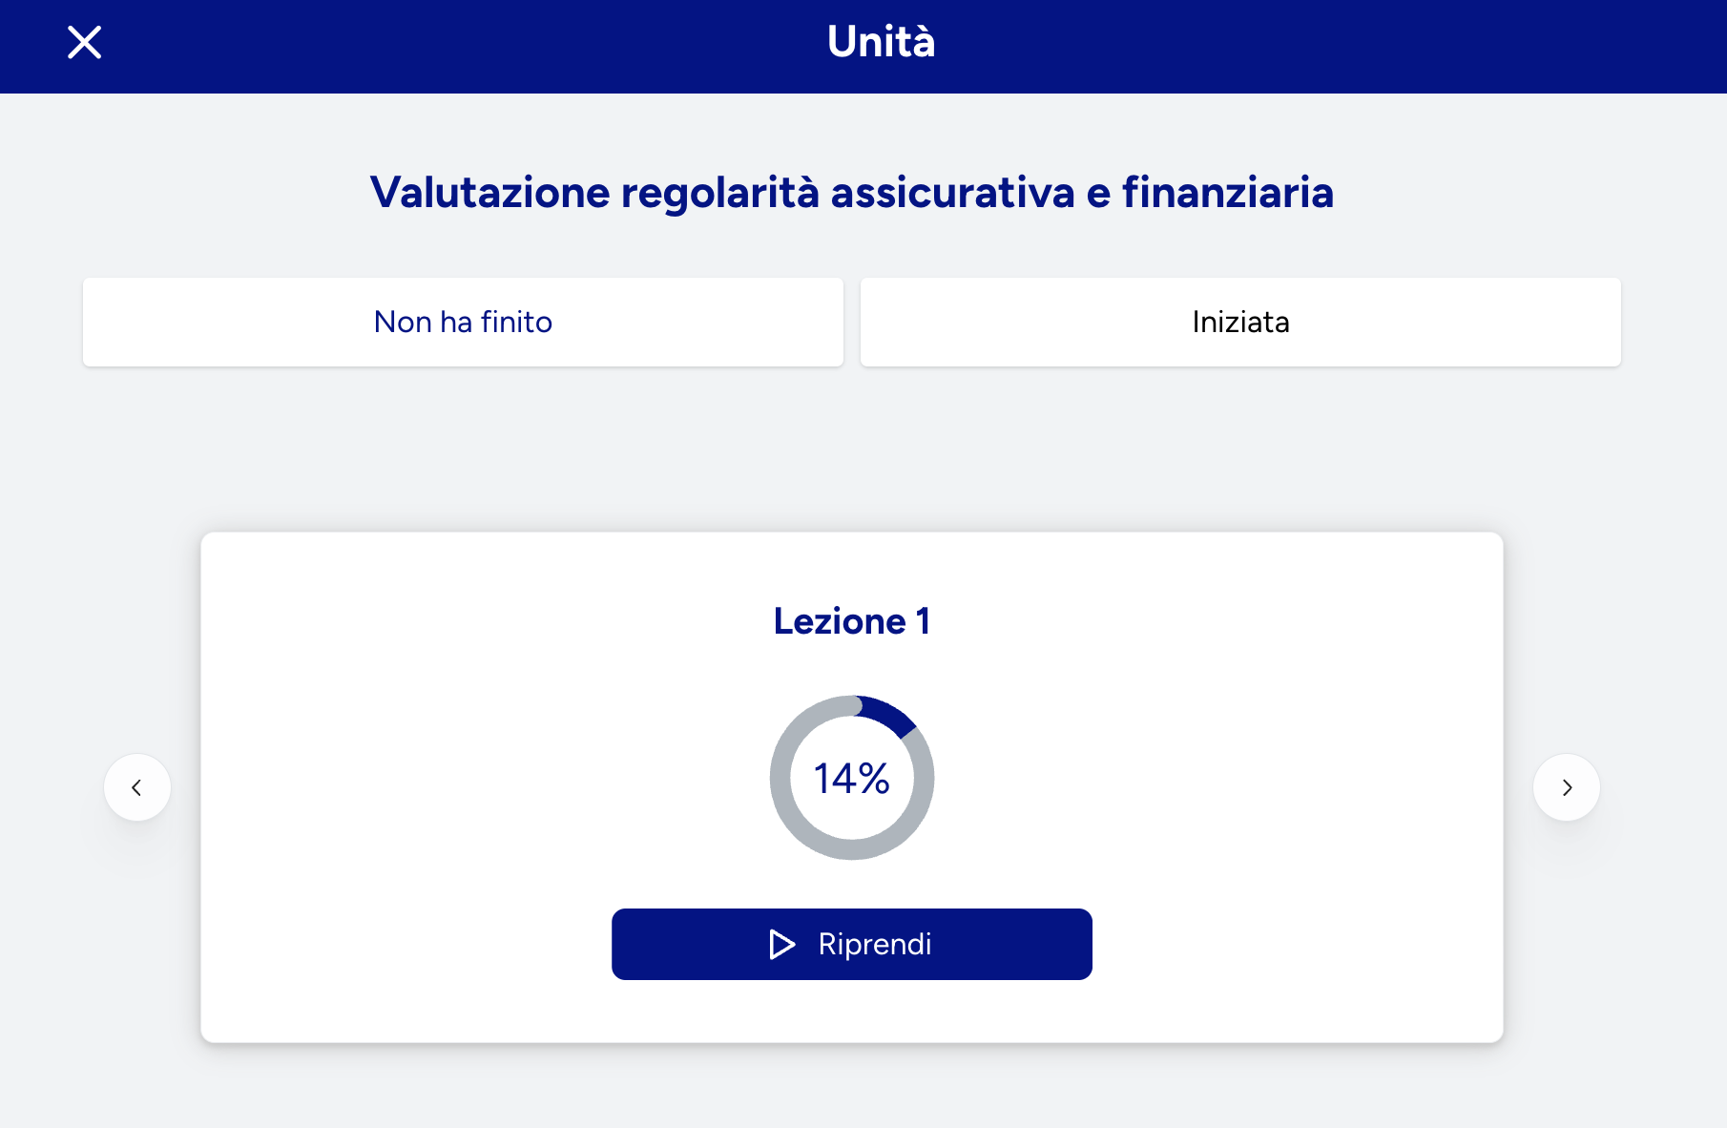Click the word "Valutazione" in the unit heading

click(489, 192)
